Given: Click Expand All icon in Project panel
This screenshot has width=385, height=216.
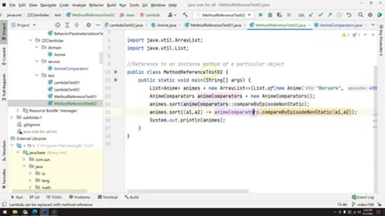Looking at the screenshot, I should (x=67, y=25).
